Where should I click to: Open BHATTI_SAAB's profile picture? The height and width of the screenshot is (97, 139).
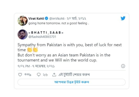tap(23, 35)
